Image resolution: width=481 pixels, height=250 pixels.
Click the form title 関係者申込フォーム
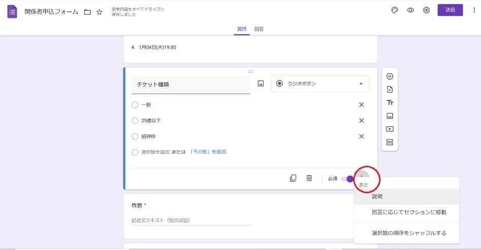pyautogui.click(x=51, y=12)
